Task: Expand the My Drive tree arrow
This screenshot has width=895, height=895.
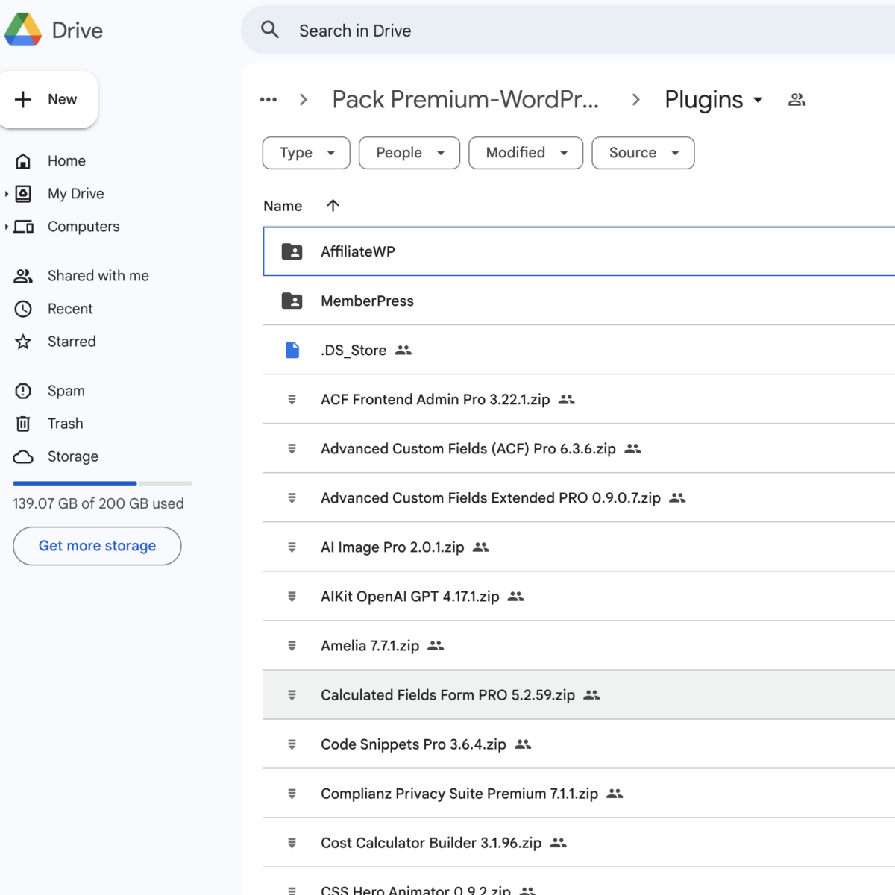Action: [x=7, y=194]
